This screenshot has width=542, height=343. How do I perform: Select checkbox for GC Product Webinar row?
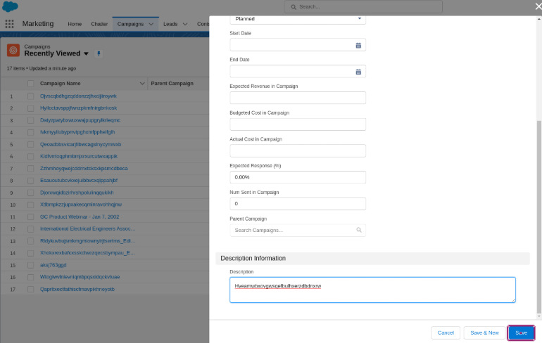click(x=30, y=216)
